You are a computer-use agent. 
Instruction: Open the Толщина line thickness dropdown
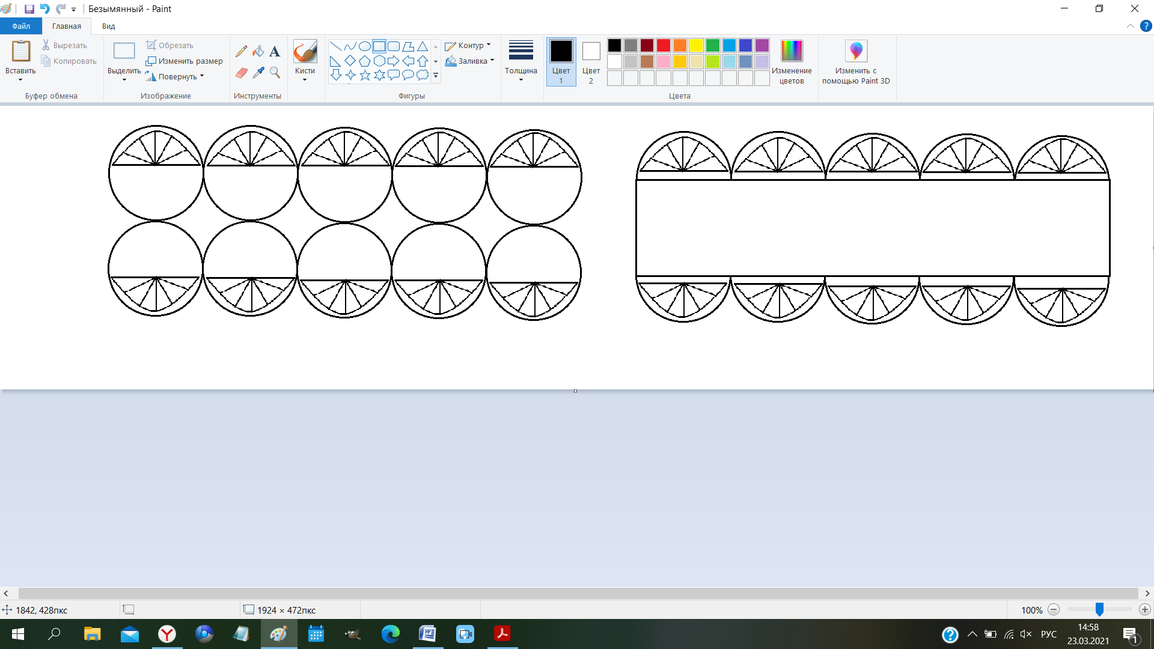(x=521, y=61)
